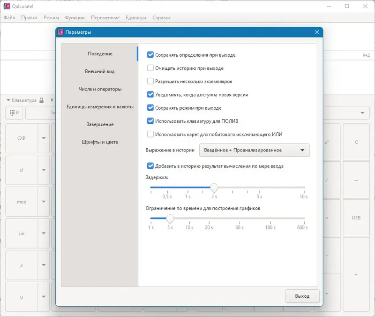Image resolution: width=375 pixels, height=317 pixels.
Task: Expand the 'mod' button dropdown arrow
Action: pyautogui.click(x=44, y=202)
